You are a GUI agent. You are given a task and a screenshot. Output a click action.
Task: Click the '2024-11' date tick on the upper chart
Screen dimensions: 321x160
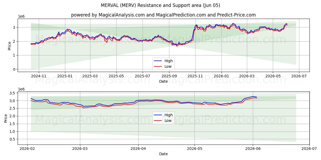pyautogui.click(x=39, y=76)
